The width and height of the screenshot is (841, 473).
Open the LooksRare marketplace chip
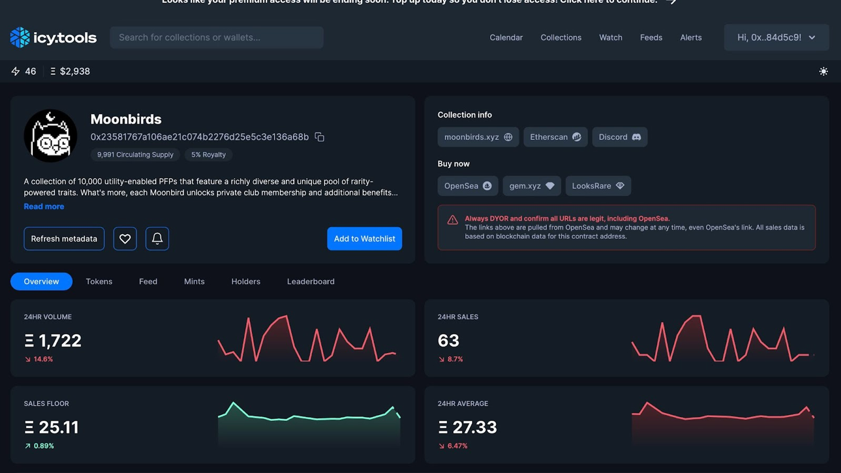click(x=598, y=186)
